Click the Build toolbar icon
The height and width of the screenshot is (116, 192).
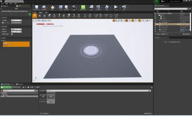point(107,8)
